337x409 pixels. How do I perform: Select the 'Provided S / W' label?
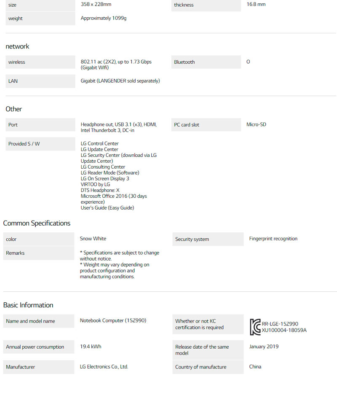point(24,144)
